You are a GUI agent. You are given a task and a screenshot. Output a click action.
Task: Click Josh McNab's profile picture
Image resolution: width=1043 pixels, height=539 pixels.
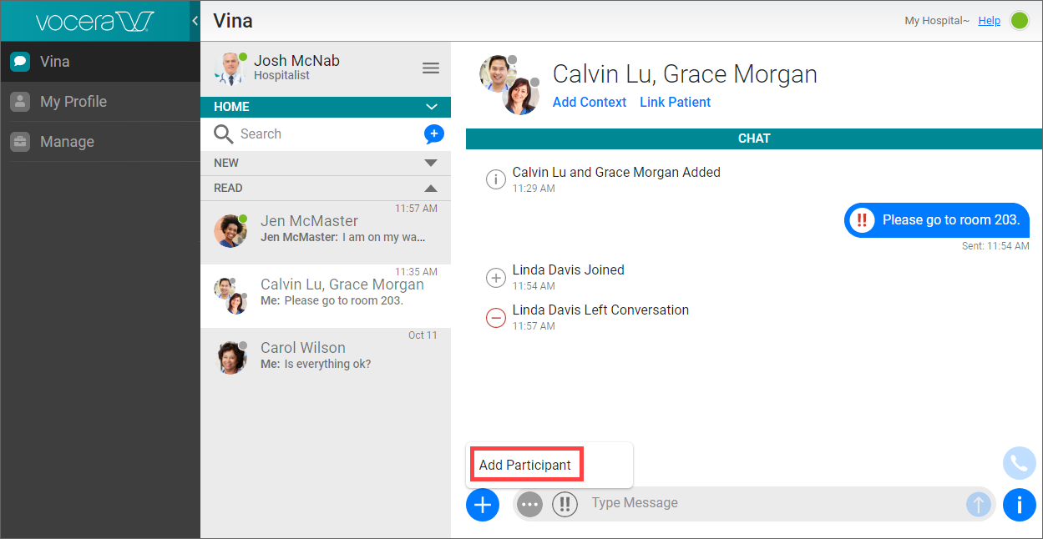pos(229,68)
